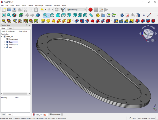
Task: Click the Pad extrude yellow icon
Action: click(x=43, y=21)
